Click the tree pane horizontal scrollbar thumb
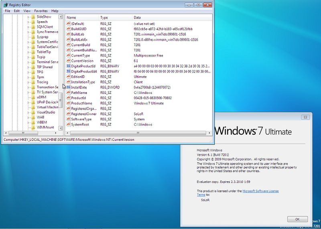Screen dimensions: 321x229 [x=23, y=133]
